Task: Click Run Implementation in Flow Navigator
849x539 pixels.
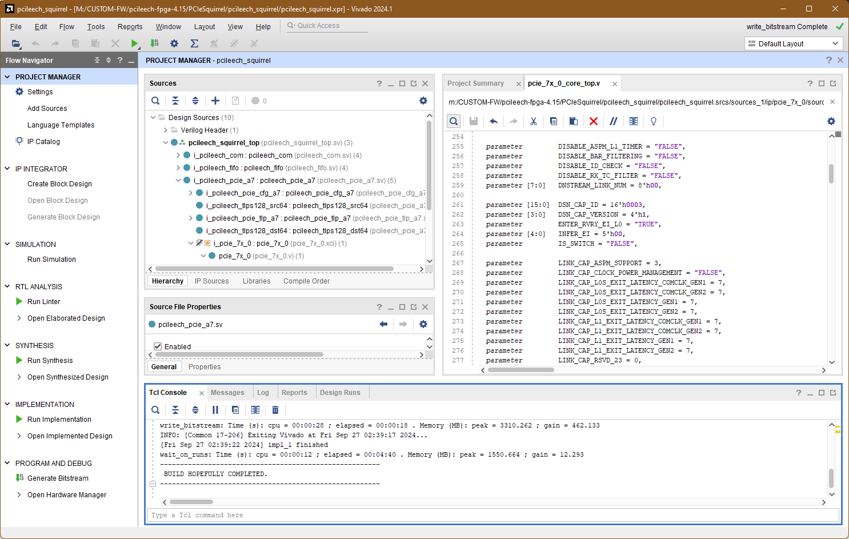Action: (59, 420)
